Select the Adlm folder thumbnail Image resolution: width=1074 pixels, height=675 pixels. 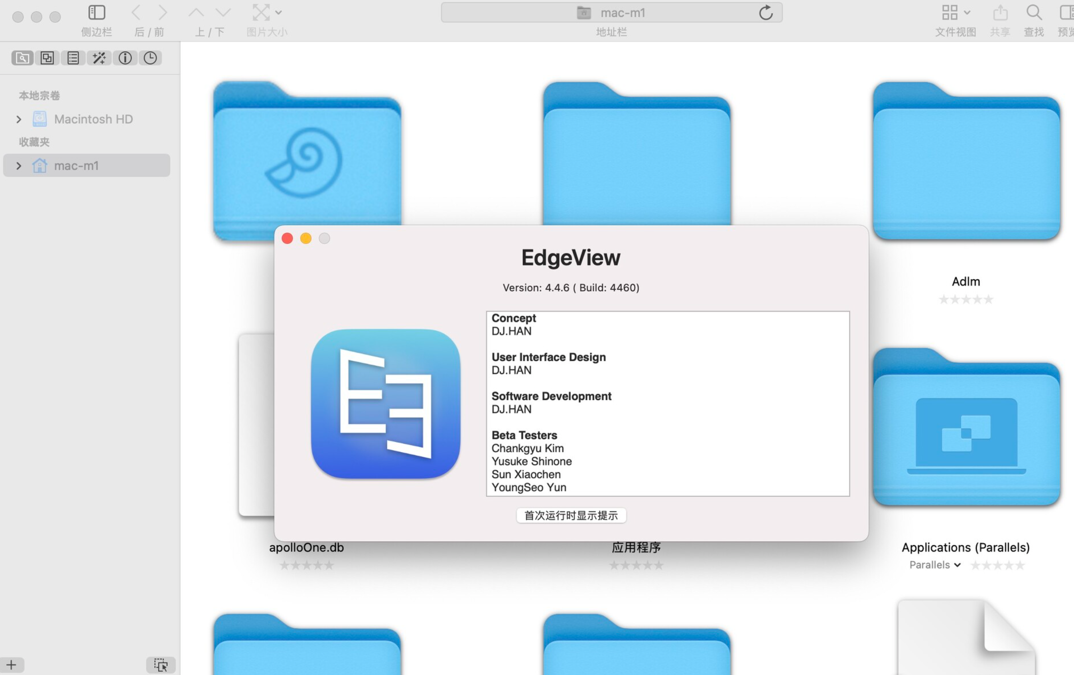pyautogui.click(x=966, y=161)
